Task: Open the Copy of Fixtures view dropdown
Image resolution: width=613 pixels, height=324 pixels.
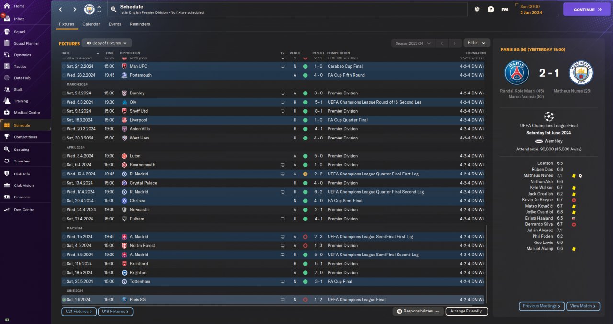Action: tap(107, 43)
